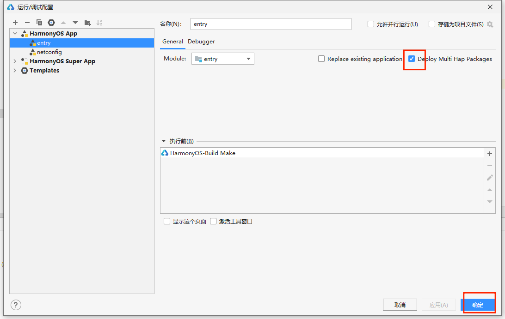This screenshot has width=505, height=319.
Task: Collapse the 执行前 section
Action: coord(164,141)
